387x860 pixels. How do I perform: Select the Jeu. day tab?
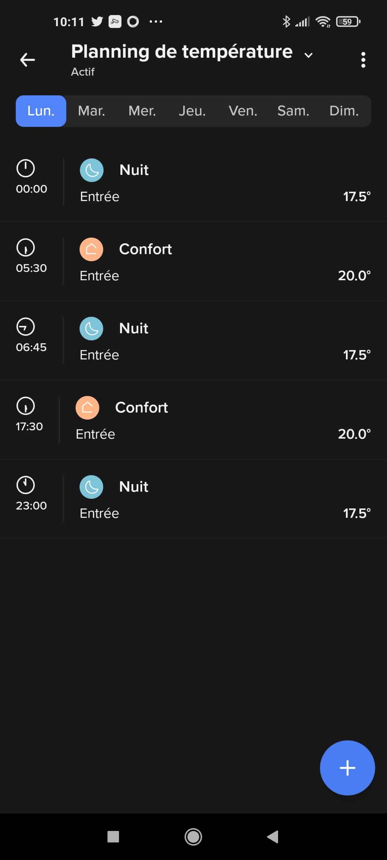pyautogui.click(x=192, y=111)
